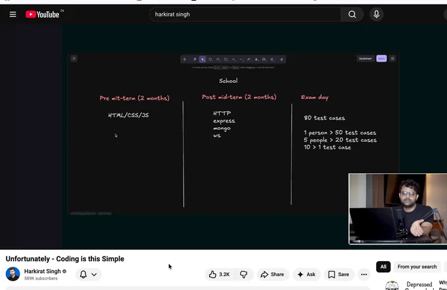447x290 pixels.
Task: Open the Ask AI button
Action: tap(306, 274)
